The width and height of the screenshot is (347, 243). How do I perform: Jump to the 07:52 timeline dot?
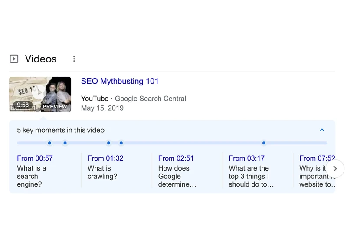pyautogui.click(x=264, y=143)
